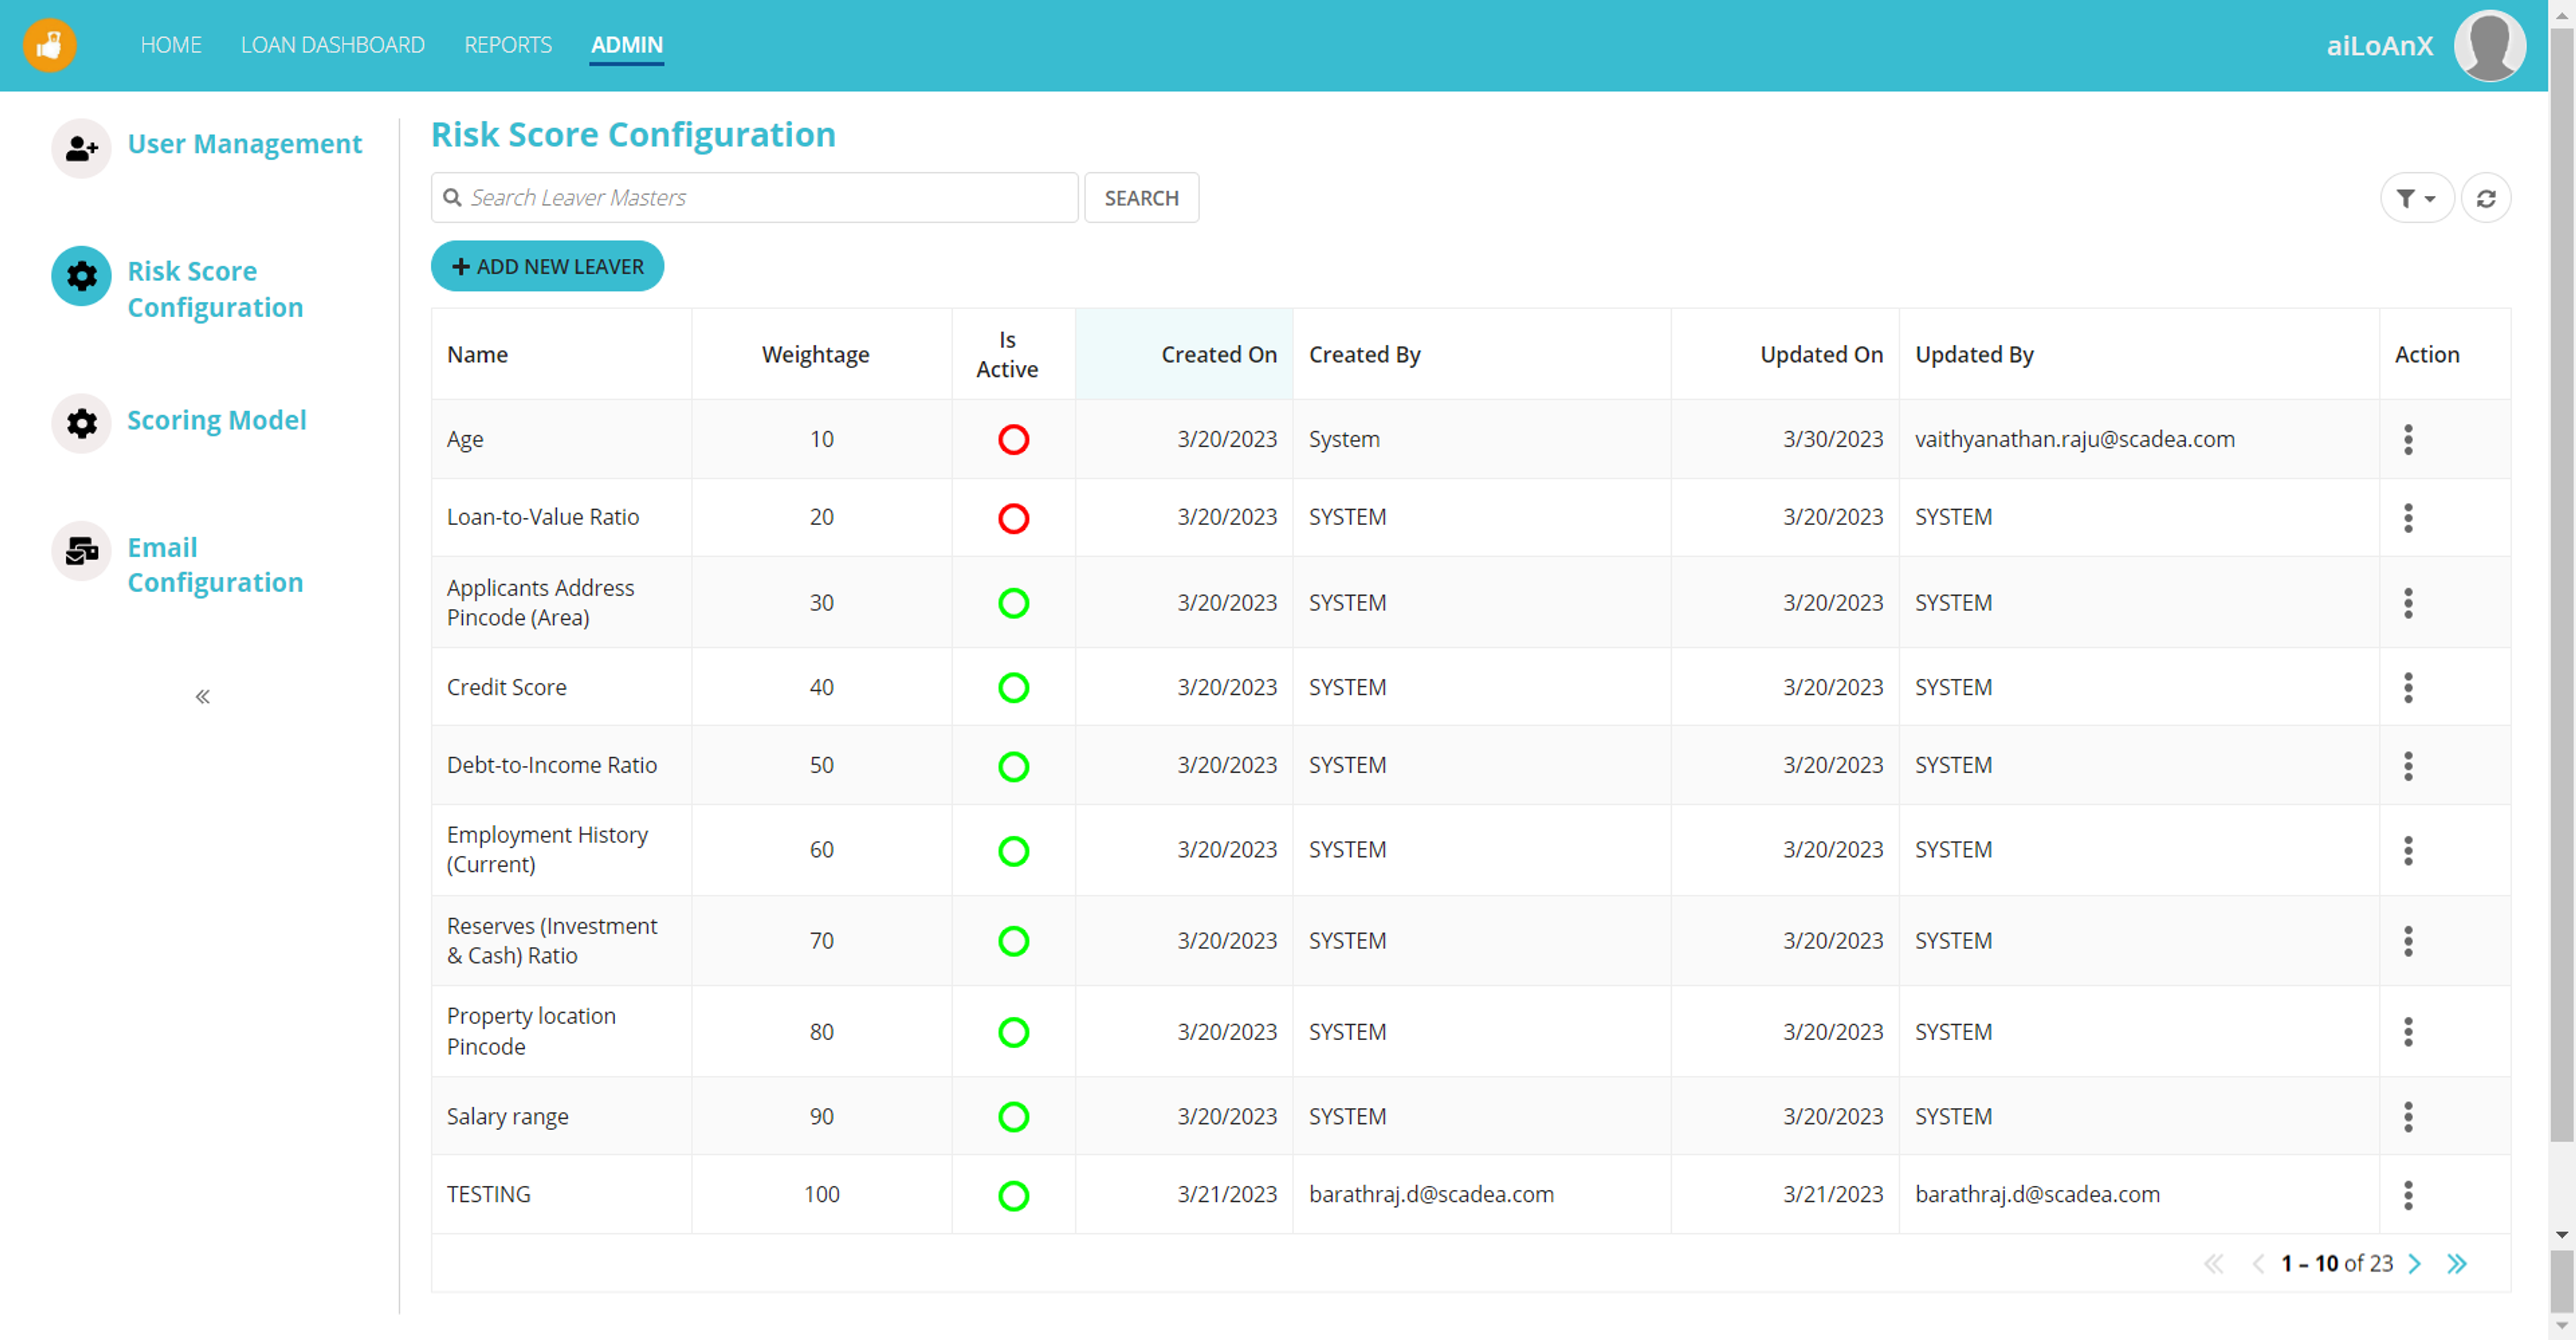Open Scoring Model in the sidebar
Screen dimensions: 2576x1340
pos(216,420)
